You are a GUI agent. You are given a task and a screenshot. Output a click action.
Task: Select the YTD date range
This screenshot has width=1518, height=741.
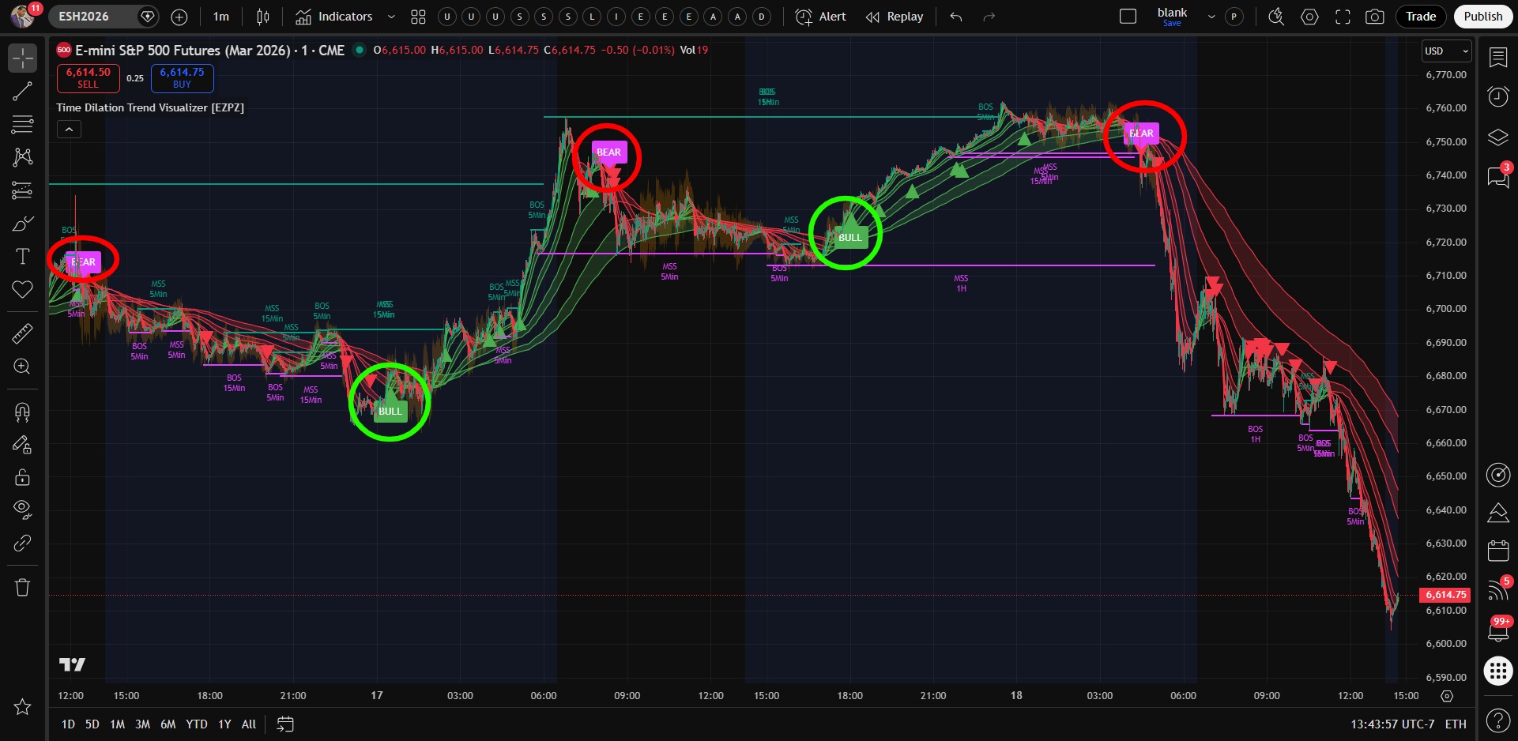(196, 724)
